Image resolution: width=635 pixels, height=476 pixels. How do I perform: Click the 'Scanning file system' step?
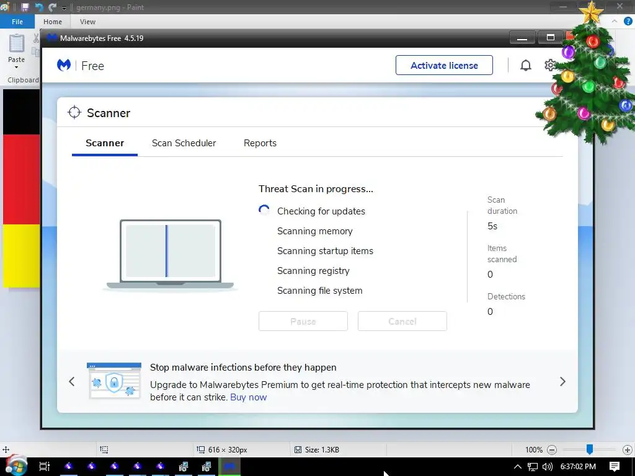(319, 291)
